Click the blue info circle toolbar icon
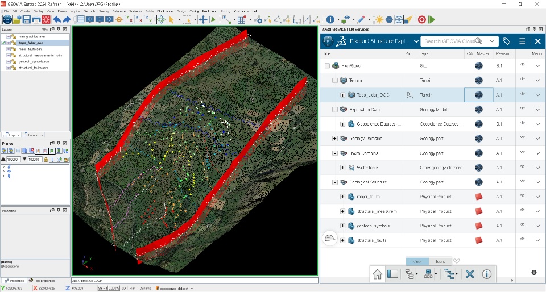 tap(330, 19)
